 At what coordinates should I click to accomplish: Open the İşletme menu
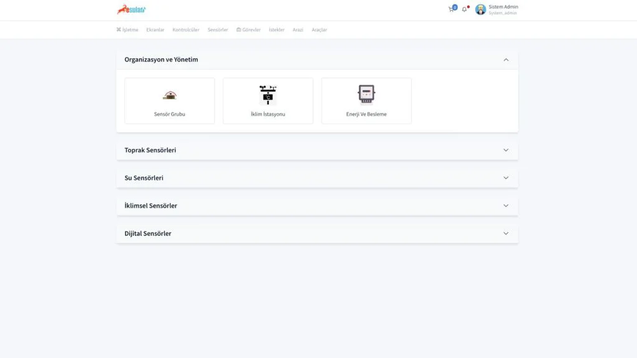click(x=127, y=30)
